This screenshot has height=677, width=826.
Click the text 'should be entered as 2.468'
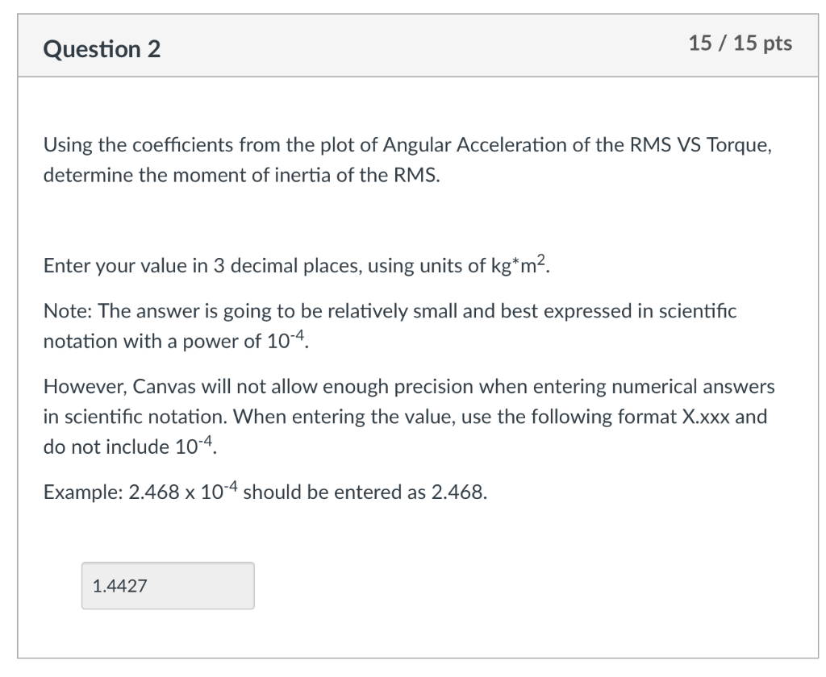coord(363,492)
